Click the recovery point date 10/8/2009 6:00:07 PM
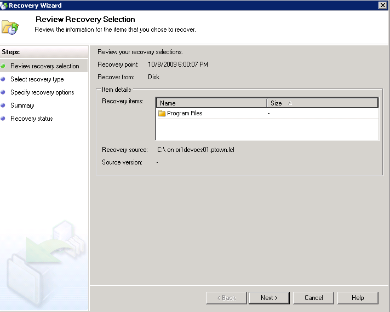The height and width of the screenshot is (312, 390). pyautogui.click(x=178, y=64)
